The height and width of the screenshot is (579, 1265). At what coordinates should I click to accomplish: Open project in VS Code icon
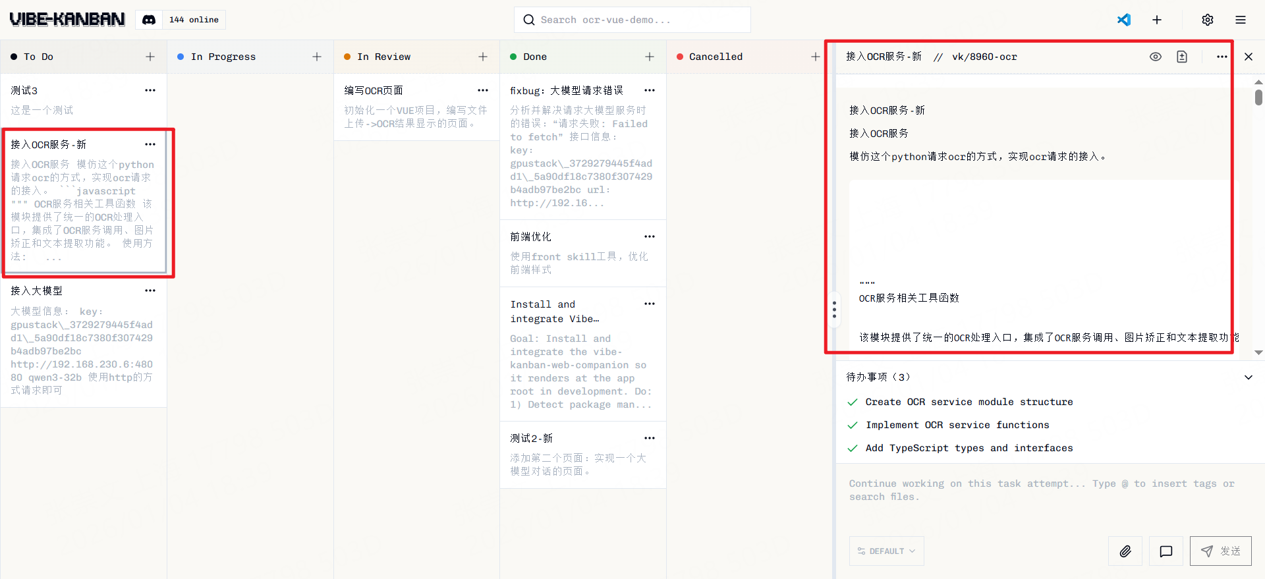tap(1124, 20)
